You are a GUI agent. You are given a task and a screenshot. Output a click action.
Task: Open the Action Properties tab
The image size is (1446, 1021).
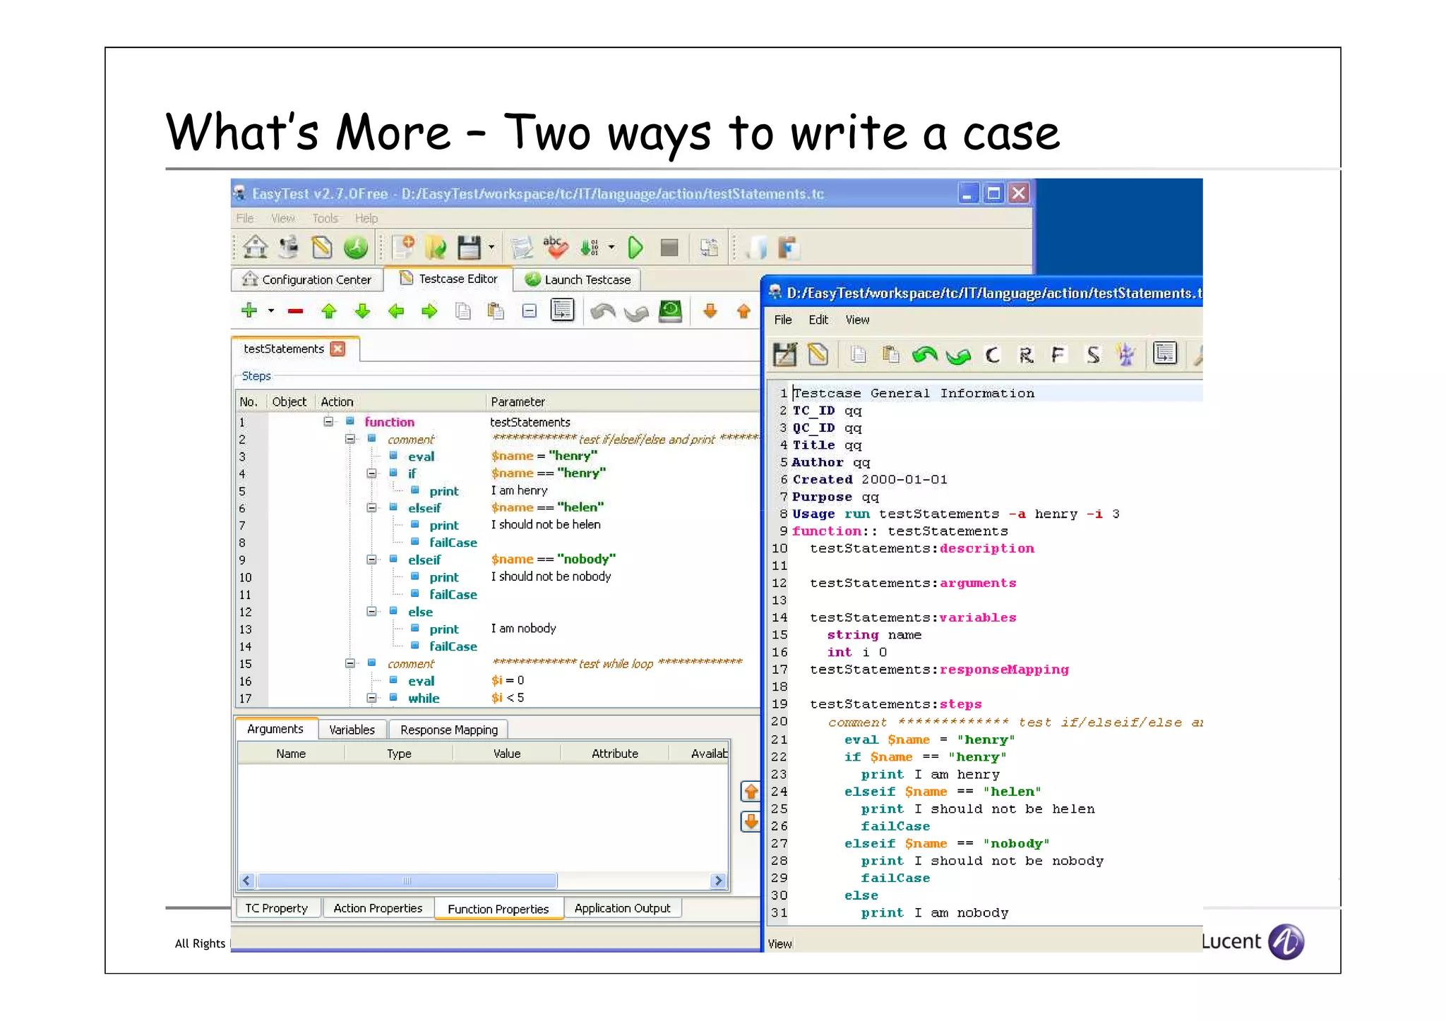coord(378,908)
